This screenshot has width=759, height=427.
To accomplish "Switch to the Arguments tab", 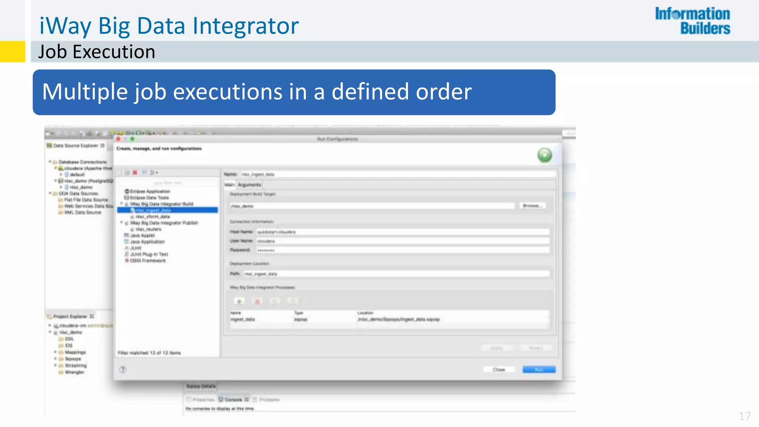I will click(x=249, y=185).
